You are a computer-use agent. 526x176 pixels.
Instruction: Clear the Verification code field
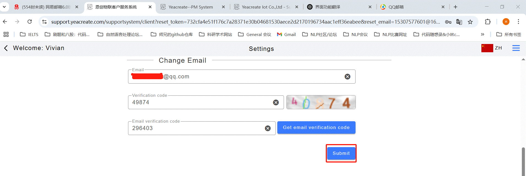click(276, 103)
